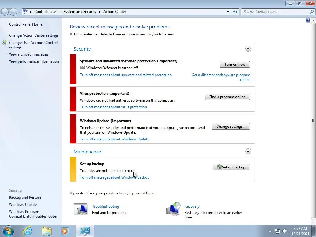Expand breadcrumb arrow after Control Panel
The image size is (316, 237).
point(60,12)
